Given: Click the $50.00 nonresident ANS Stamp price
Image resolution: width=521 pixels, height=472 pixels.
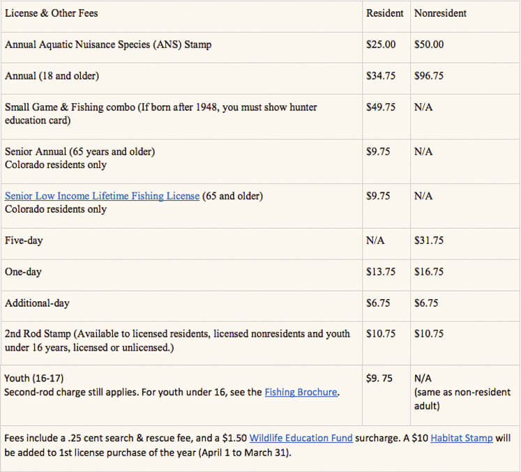Looking at the screenshot, I should (429, 45).
